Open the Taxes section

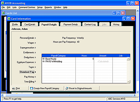[32, 67]
